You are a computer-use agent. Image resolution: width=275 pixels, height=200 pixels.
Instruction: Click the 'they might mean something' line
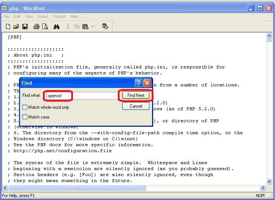point(70,181)
